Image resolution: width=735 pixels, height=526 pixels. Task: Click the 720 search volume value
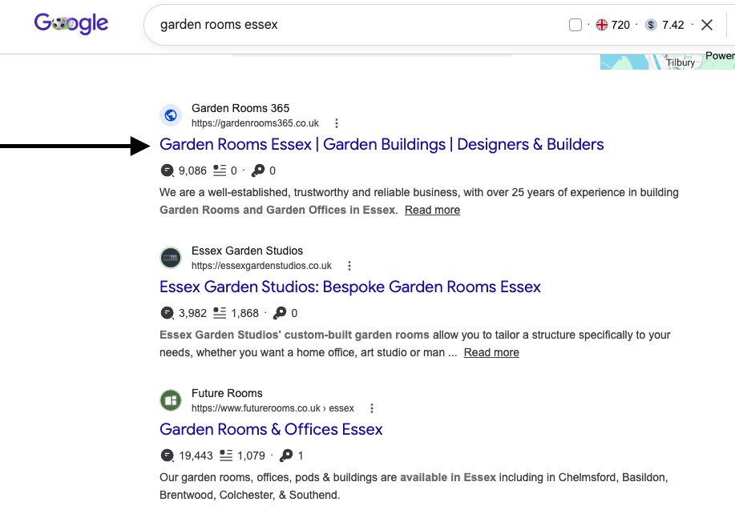tap(620, 25)
